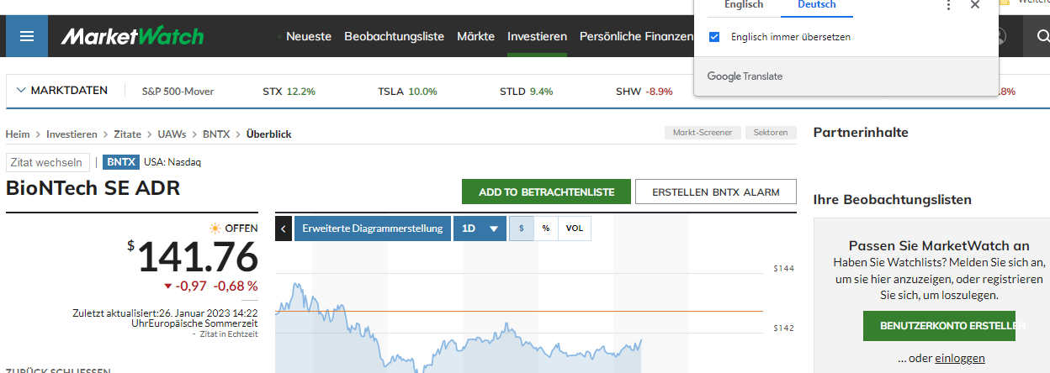Screen dimensions: 1050x373
Task: Click the sun market-open status icon
Action: pos(215,229)
